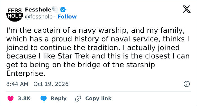197x106 pixels.
Task: Click the tweet's first line about navy warship
Action: coord(95,30)
